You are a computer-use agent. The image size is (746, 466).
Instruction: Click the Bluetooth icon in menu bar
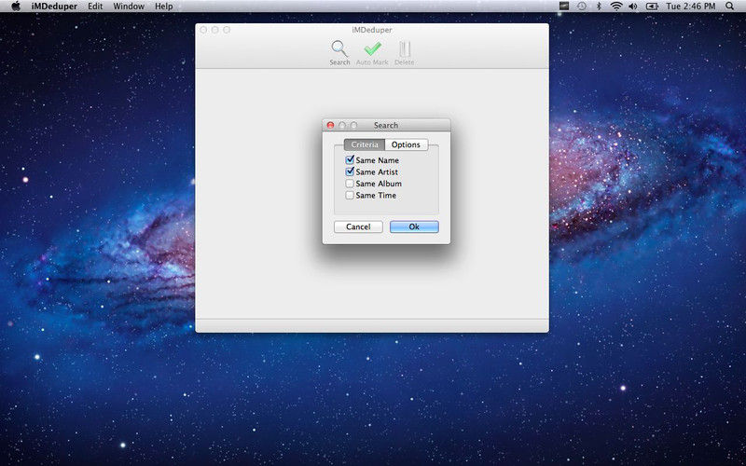(599, 7)
